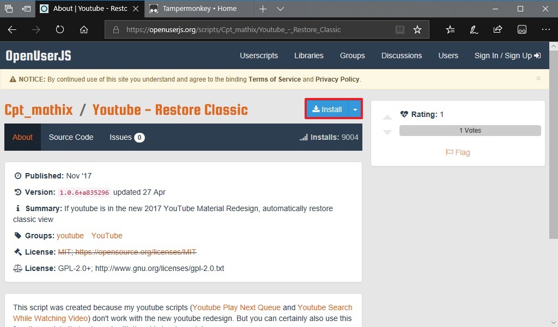Downvote the script arrow
The height and width of the screenshot is (327, 558).
pyautogui.click(x=387, y=132)
